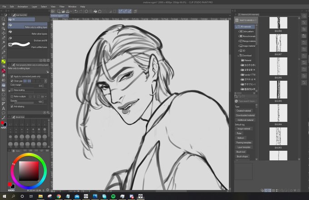Open the Save icon dropdown arrow
This screenshot has width=309, height=200.
(71, 11)
